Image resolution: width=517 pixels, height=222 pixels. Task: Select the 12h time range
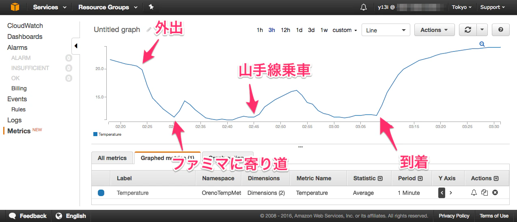(285, 30)
